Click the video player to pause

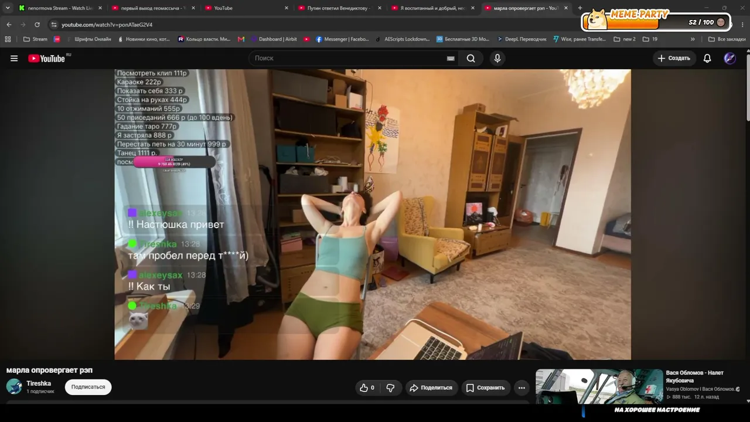373,215
